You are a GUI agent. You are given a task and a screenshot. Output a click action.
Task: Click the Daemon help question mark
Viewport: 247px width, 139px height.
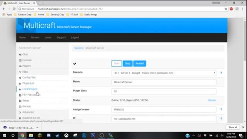click(221, 73)
